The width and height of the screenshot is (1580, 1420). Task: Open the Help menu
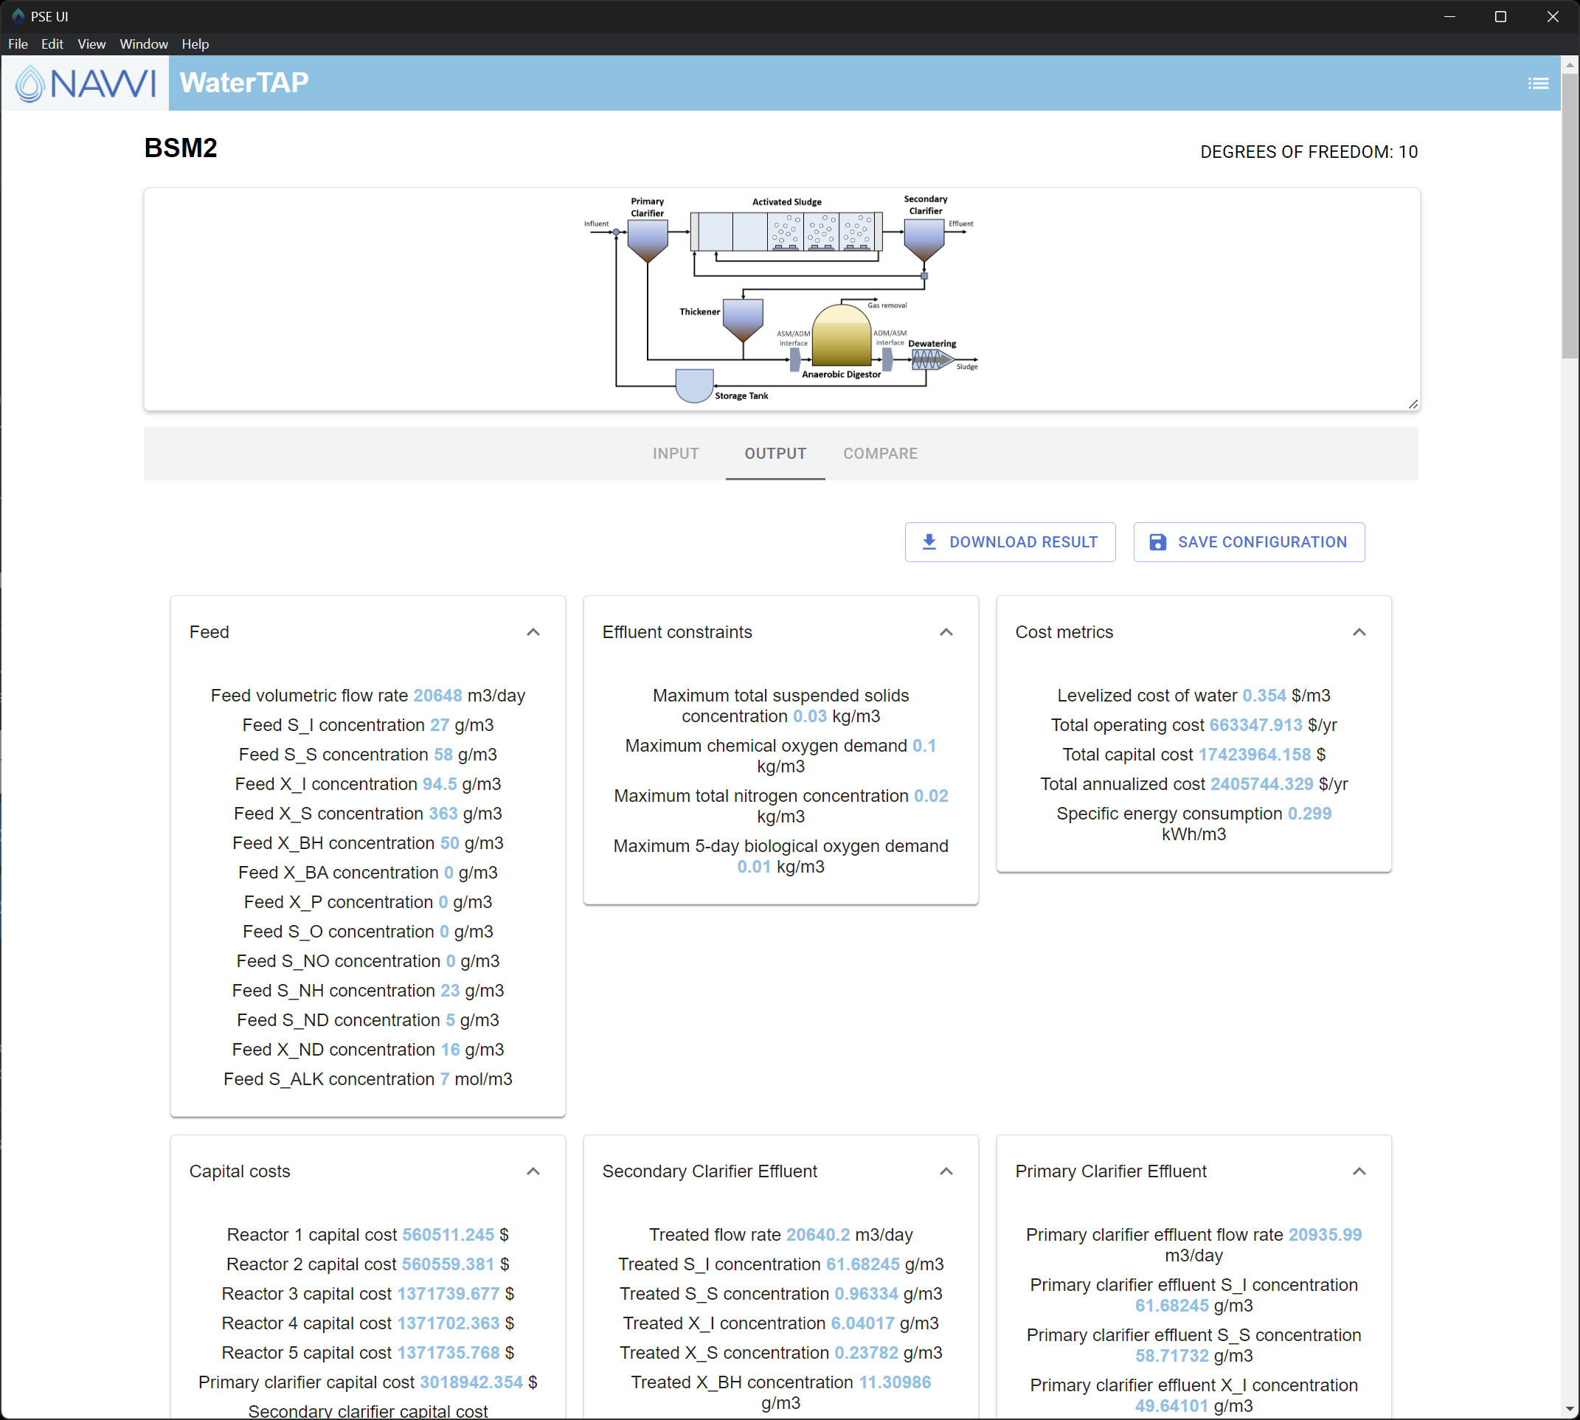[195, 44]
